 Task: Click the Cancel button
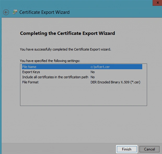tap(149, 149)
